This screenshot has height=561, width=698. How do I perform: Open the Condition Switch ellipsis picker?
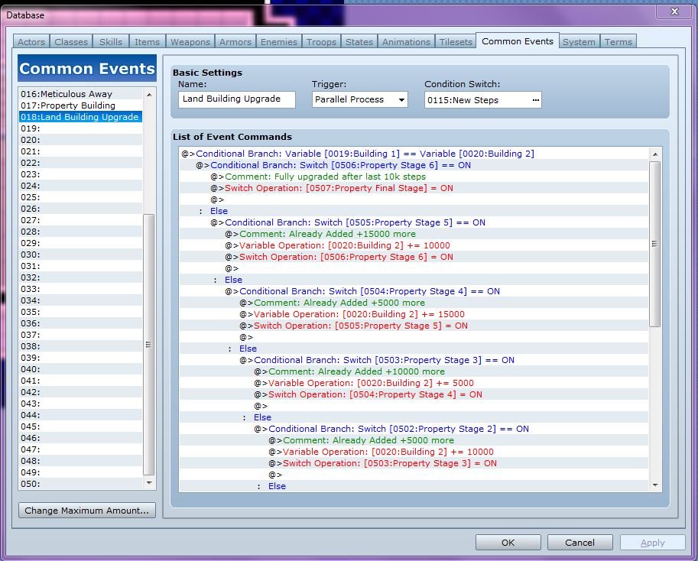point(535,100)
